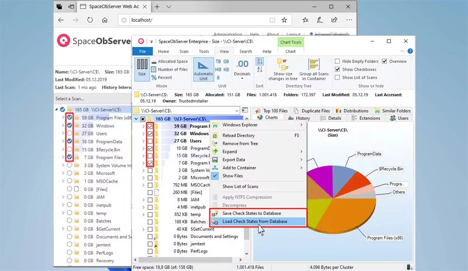468x271 pixels.
Task: Check the 3 GB System folder checkbox
Action: pyautogui.click(x=150, y=170)
